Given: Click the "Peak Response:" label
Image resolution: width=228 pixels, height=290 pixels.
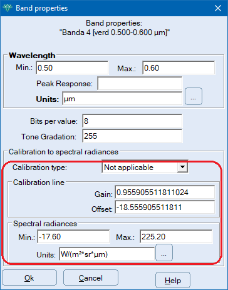Looking at the screenshot, I should coord(65,84).
